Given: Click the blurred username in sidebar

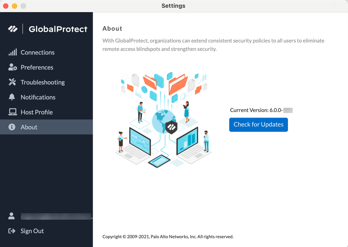Looking at the screenshot, I should (x=56, y=217).
